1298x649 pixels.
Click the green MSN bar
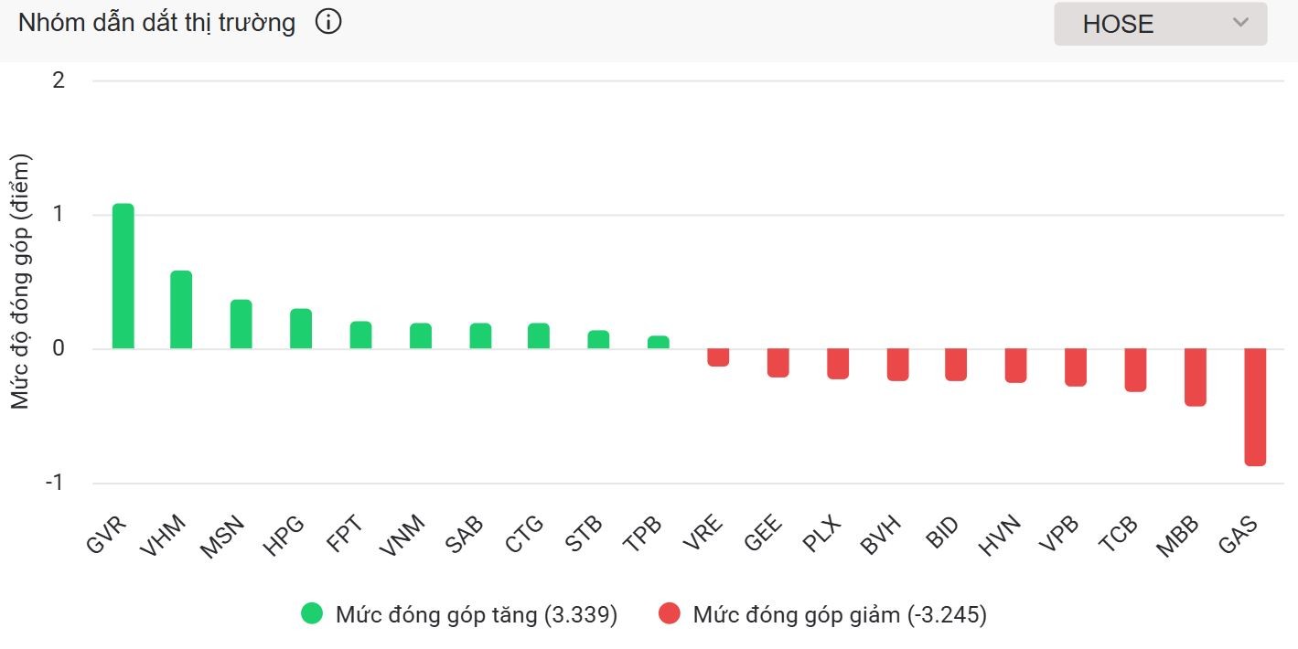pos(241,324)
